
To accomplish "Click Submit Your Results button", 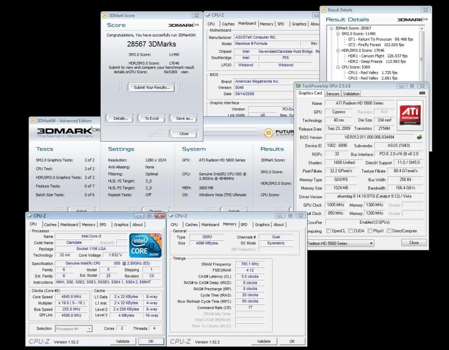I will tap(151, 88).
